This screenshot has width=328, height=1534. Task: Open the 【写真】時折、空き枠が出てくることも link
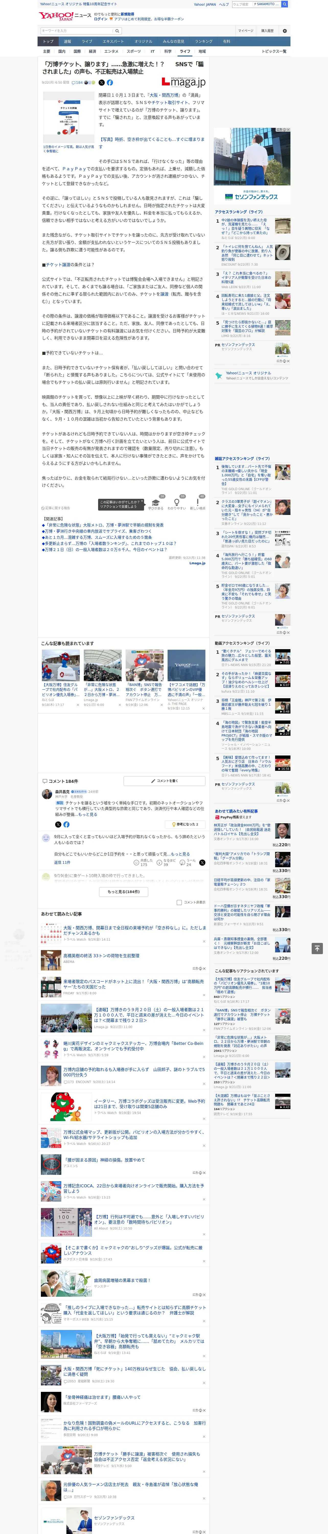coord(151,143)
